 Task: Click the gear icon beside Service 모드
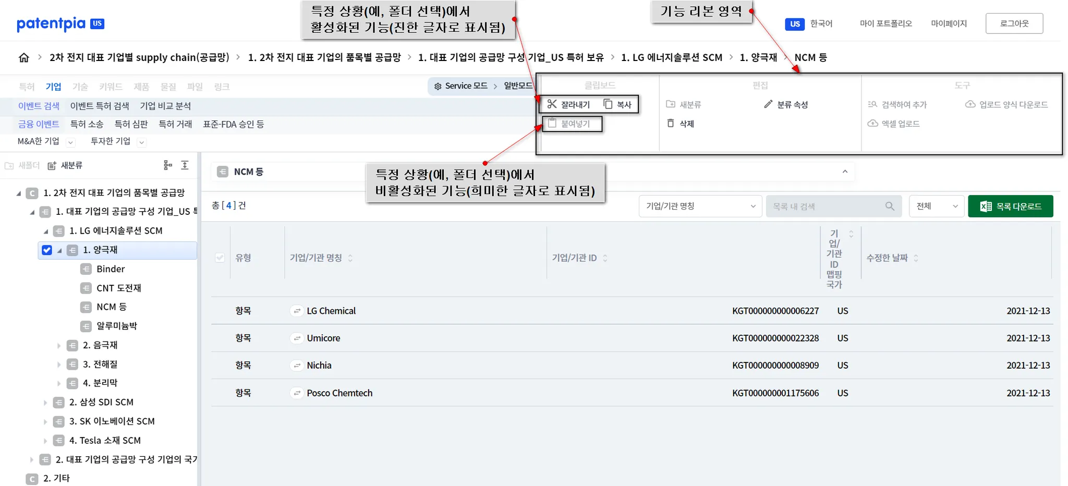[x=438, y=86]
